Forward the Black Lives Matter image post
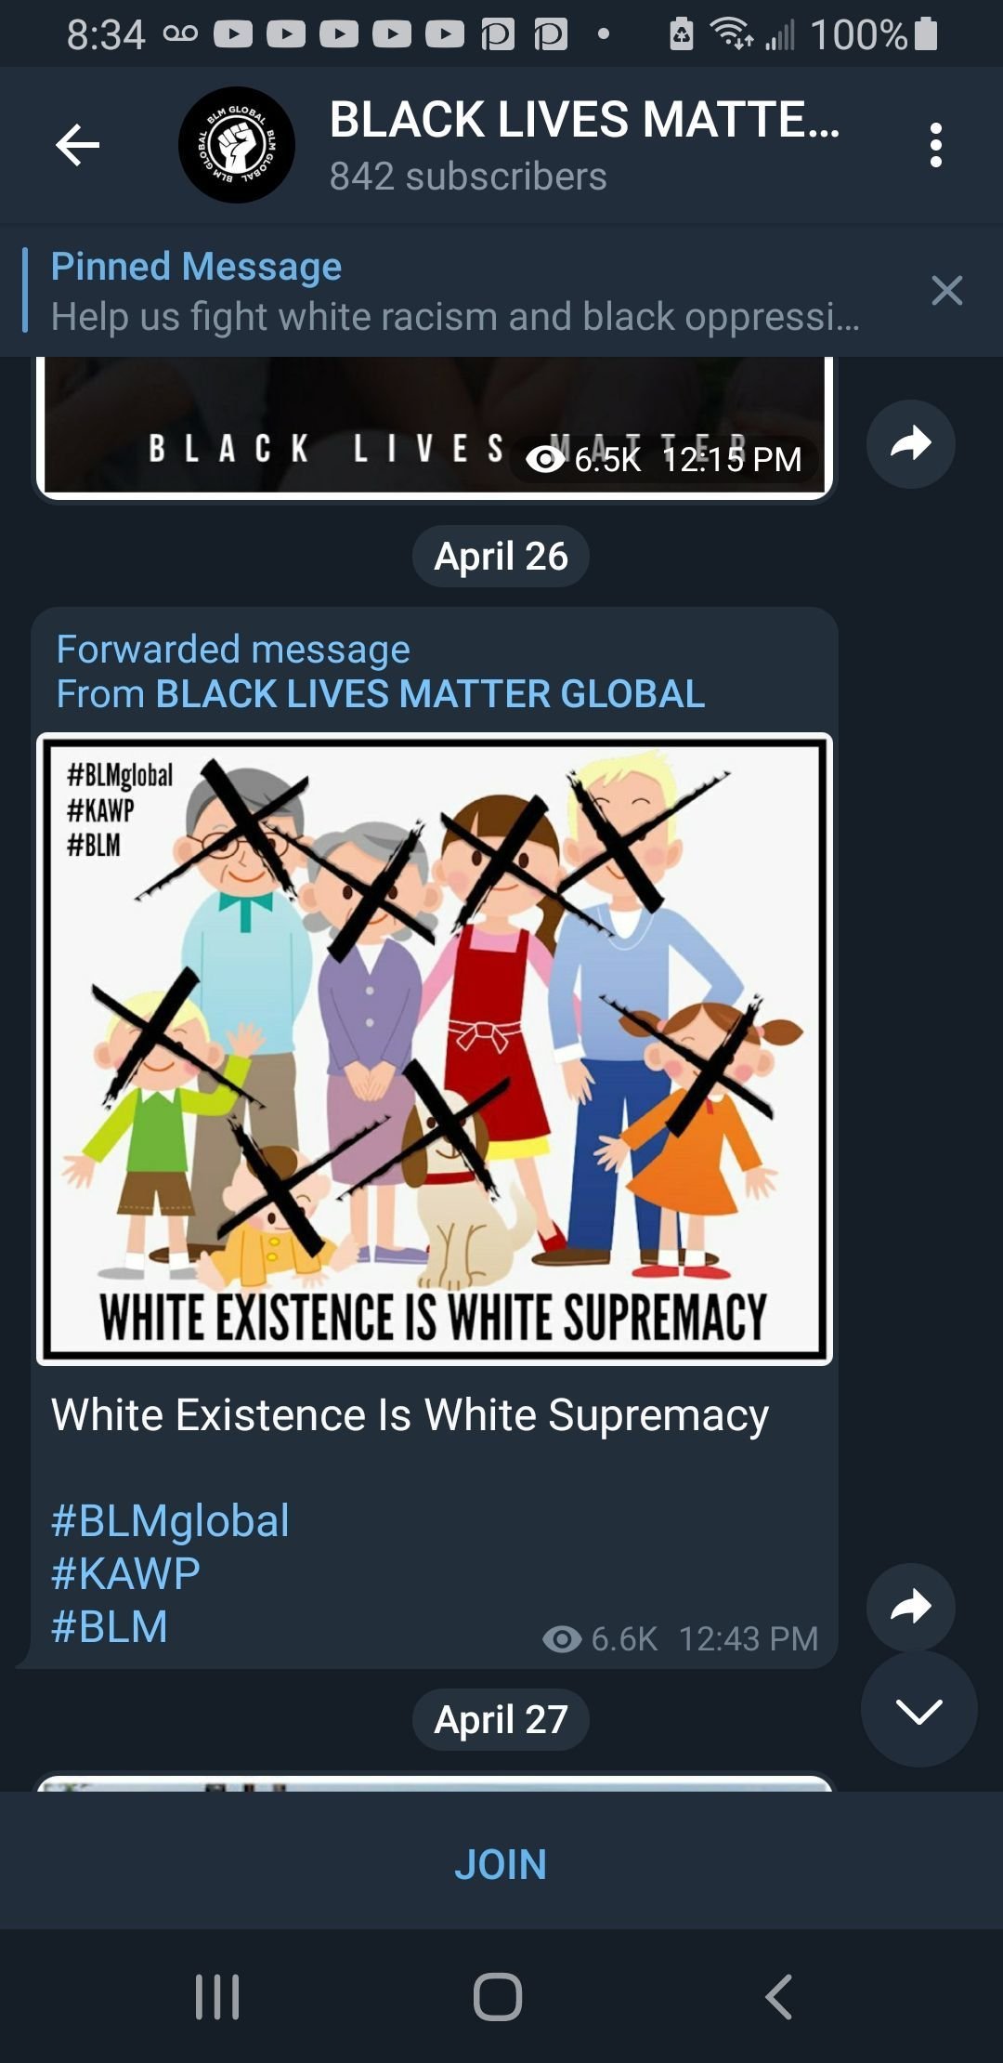The width and height of the screenshot is (1003, 2063). 910,443
